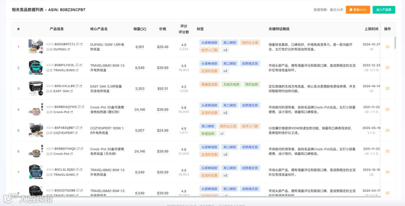Click listing date 2025-05-19
The height and width of the screenshot is (206, 405).
[371, 128]
